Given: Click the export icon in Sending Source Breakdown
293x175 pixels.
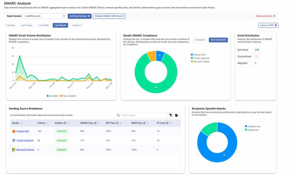Looking at the screenshot, I should pyautogui.click(x=177, y=115).
